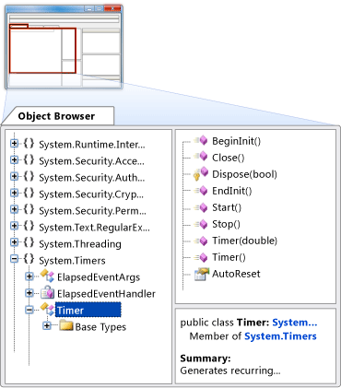Click the method icon beside BeginInit()
This screenshot has height=388, width=341.
point(201,141)
